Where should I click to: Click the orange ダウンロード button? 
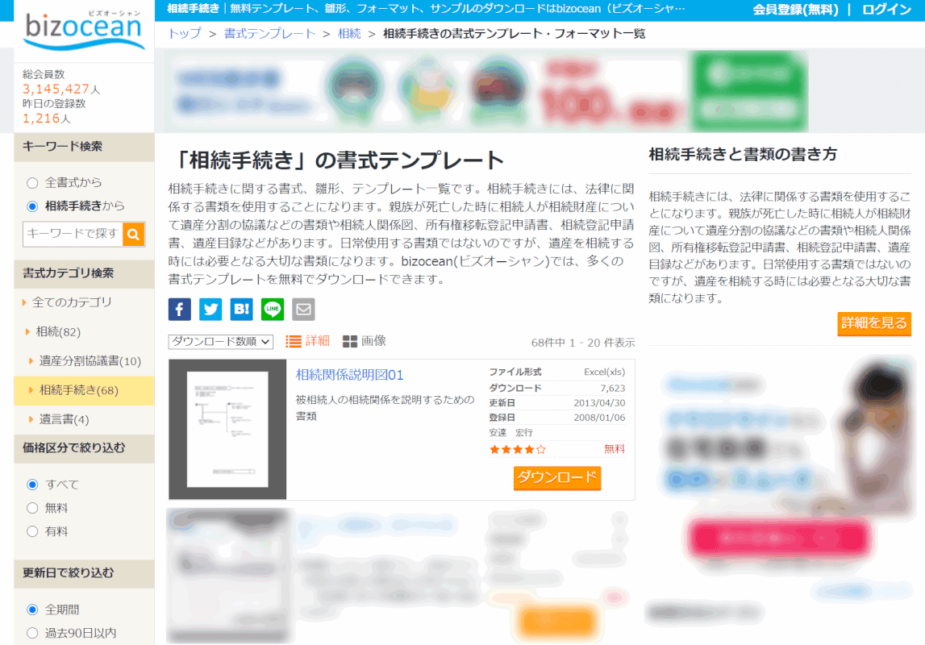point(557,477)
